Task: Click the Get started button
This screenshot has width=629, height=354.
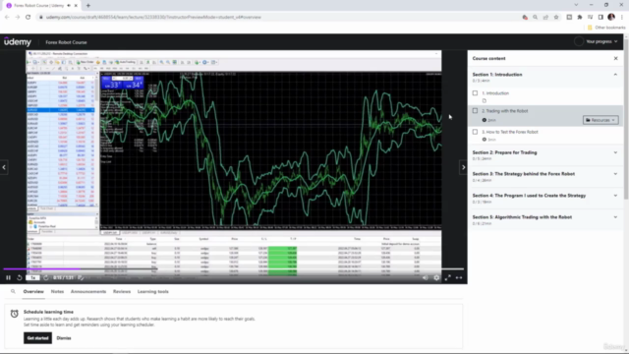Action: point(37,338)
